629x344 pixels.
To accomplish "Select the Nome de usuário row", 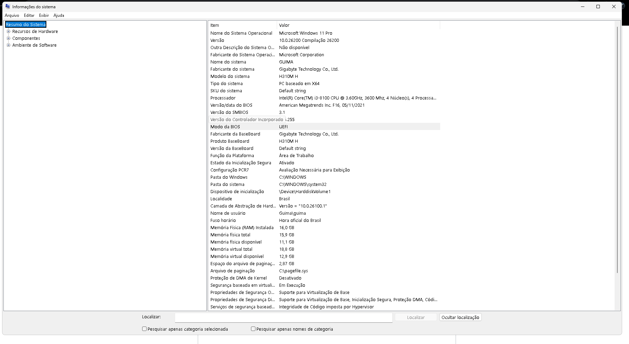I will coord(324,213).
